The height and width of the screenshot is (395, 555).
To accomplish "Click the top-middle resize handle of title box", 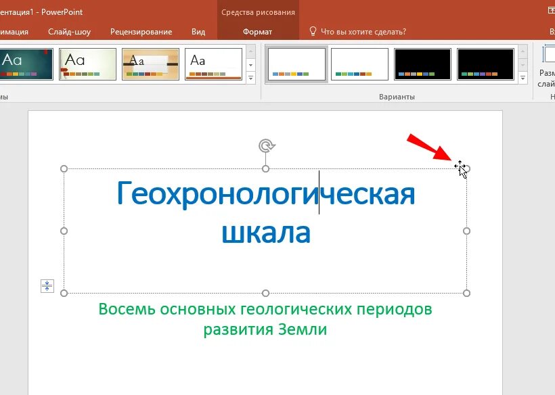I will tap(265, 168).
